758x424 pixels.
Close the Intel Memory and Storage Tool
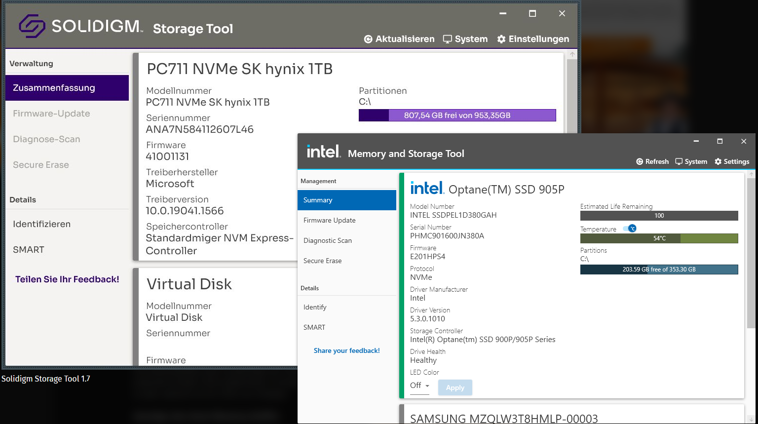pos(744,141)
